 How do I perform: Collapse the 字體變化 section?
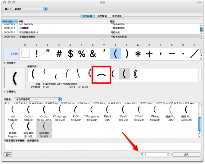point(4,92)
